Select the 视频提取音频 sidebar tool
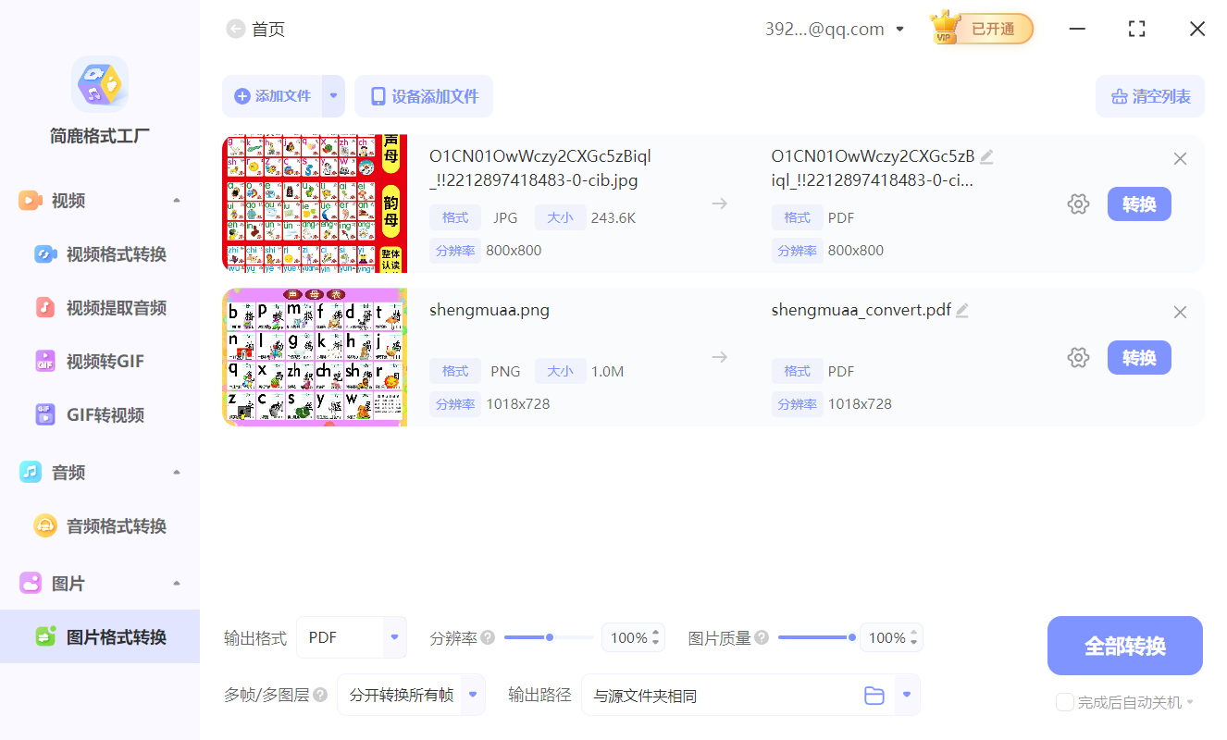The image size is (1227, 740). (x=103, y=307)
